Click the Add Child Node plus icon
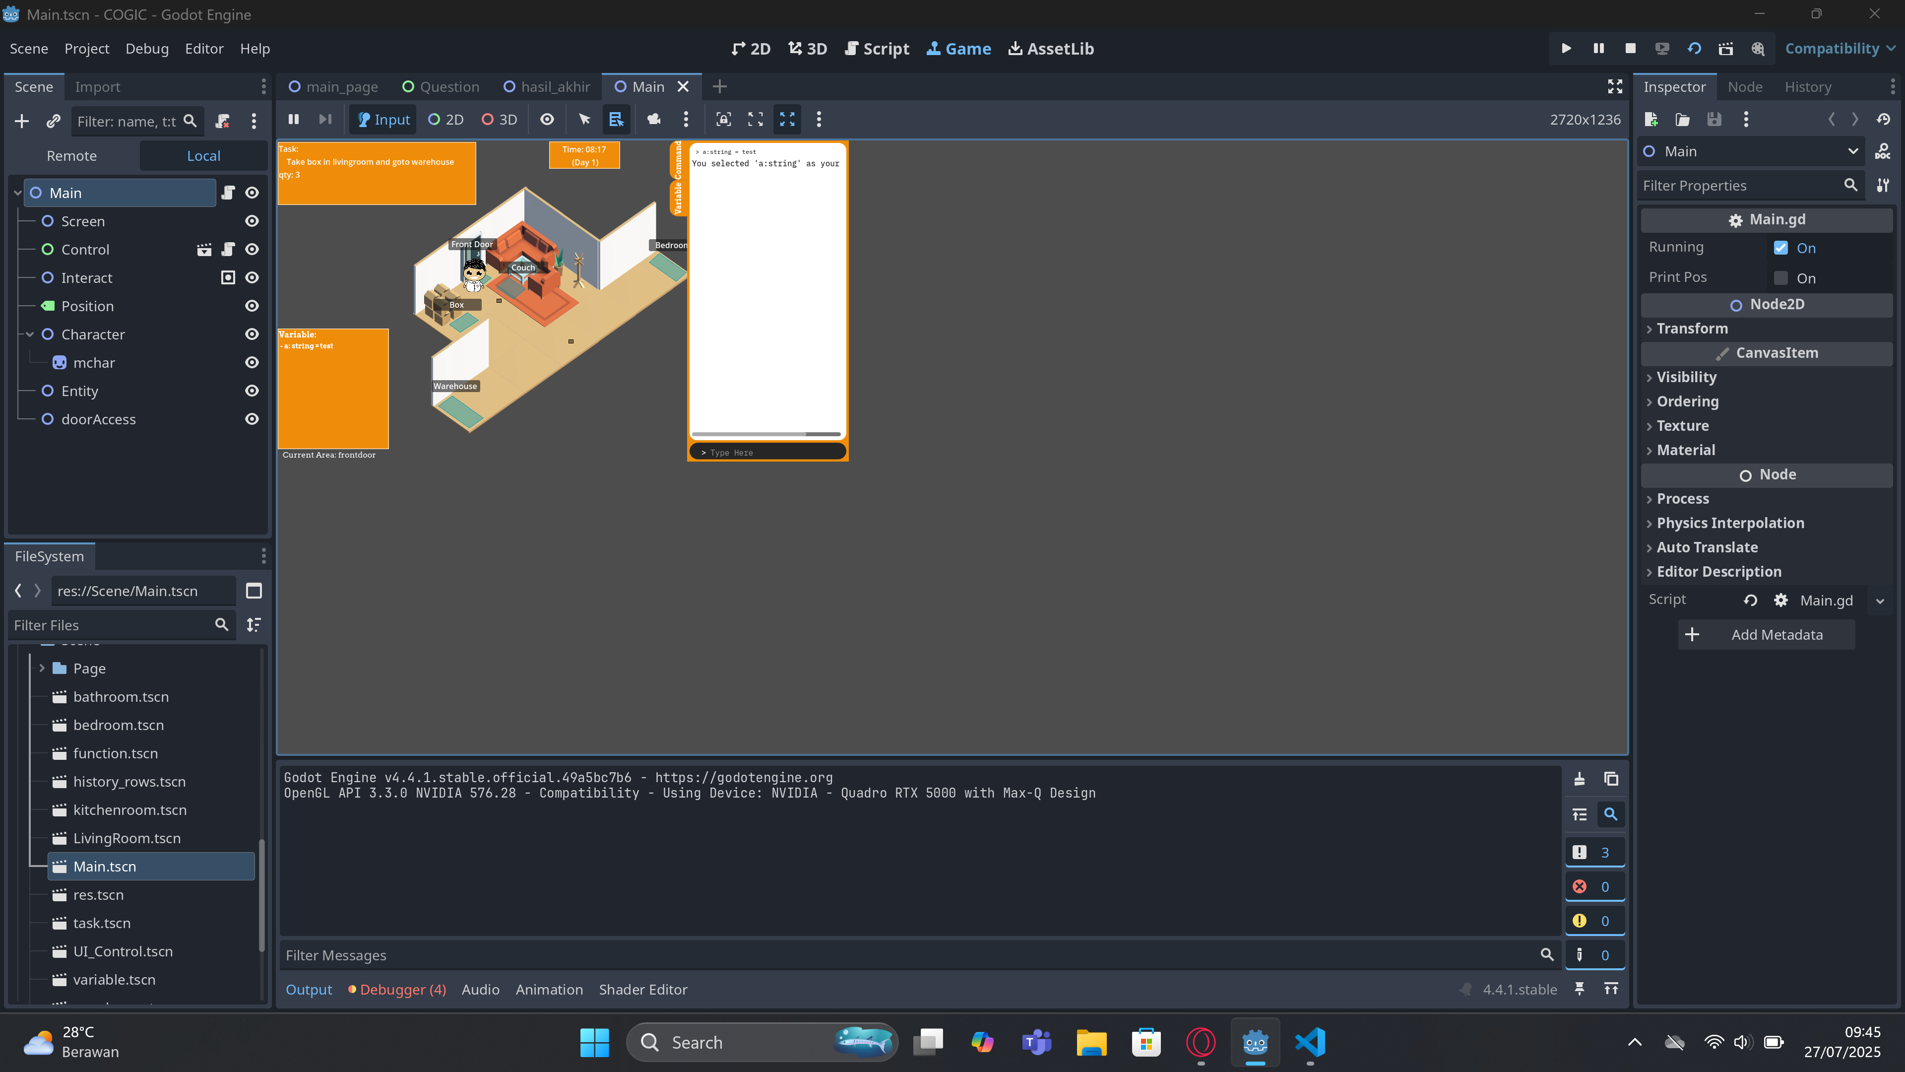This screenshot has width=1905, height=1072. pos(21,121)
